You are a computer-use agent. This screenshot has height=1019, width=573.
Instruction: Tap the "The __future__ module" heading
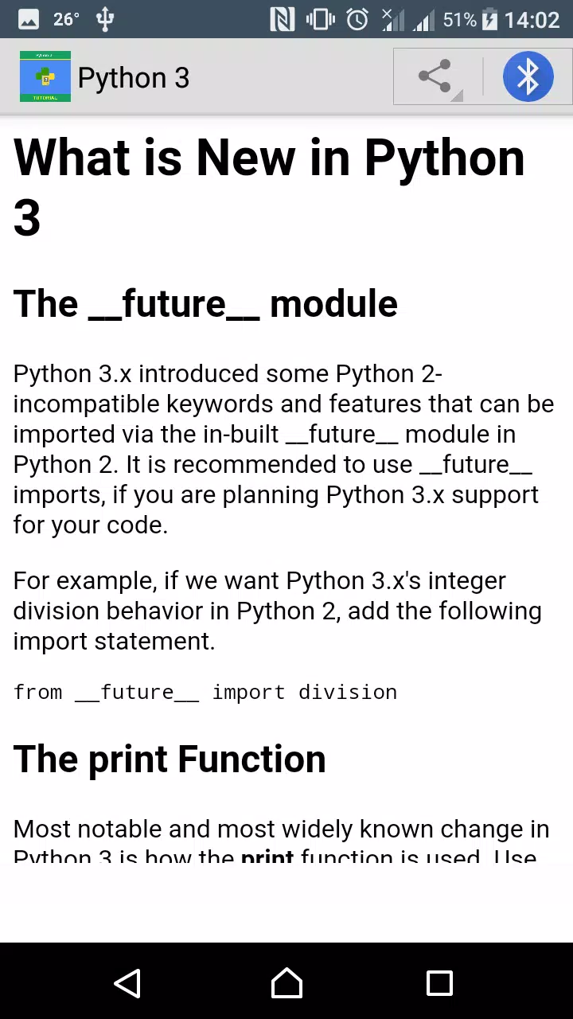(205, 303)
